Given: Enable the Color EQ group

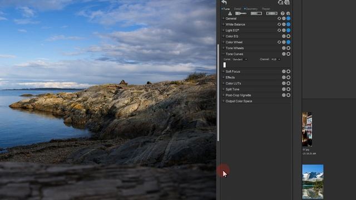Looking at the screenshot, I should [x=288, y=36].
